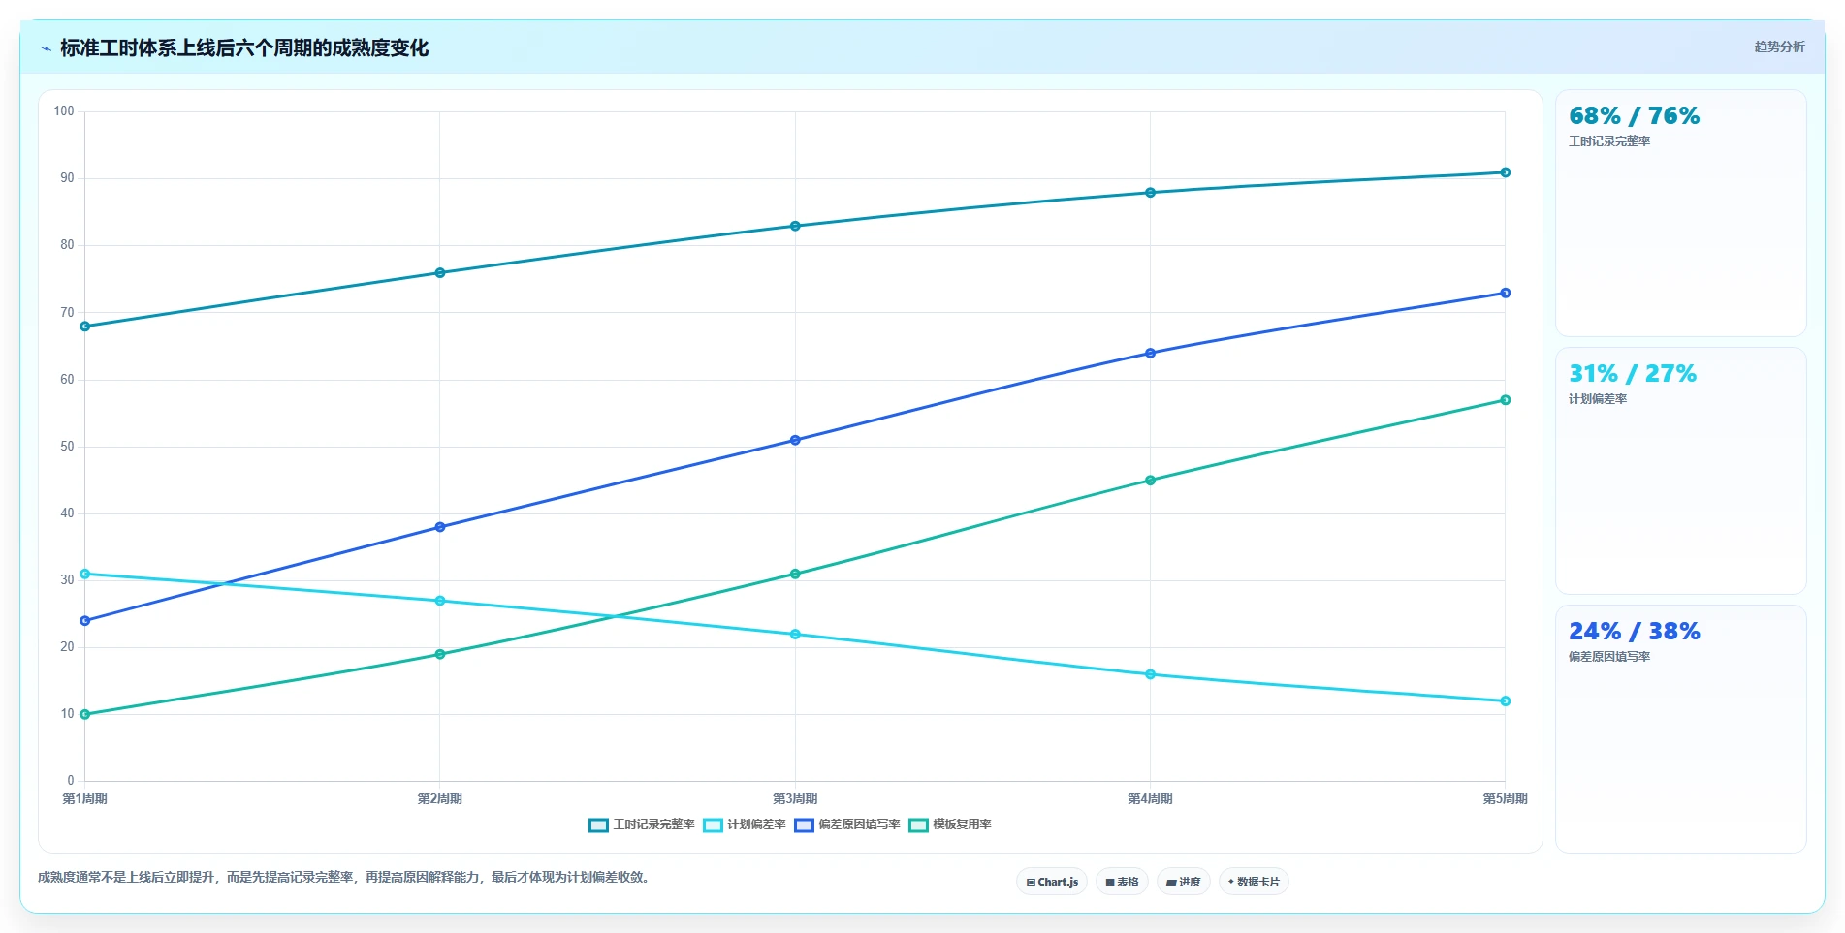Screen dimensions: 1845x933
Task: Click the 表格 tag pill
Action: (x=1122, y=882)
